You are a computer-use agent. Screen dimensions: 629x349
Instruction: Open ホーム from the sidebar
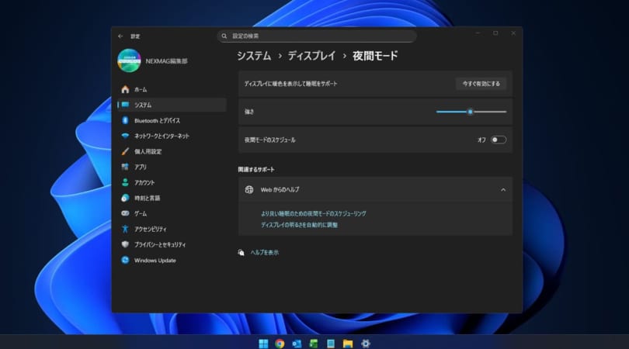140,89
